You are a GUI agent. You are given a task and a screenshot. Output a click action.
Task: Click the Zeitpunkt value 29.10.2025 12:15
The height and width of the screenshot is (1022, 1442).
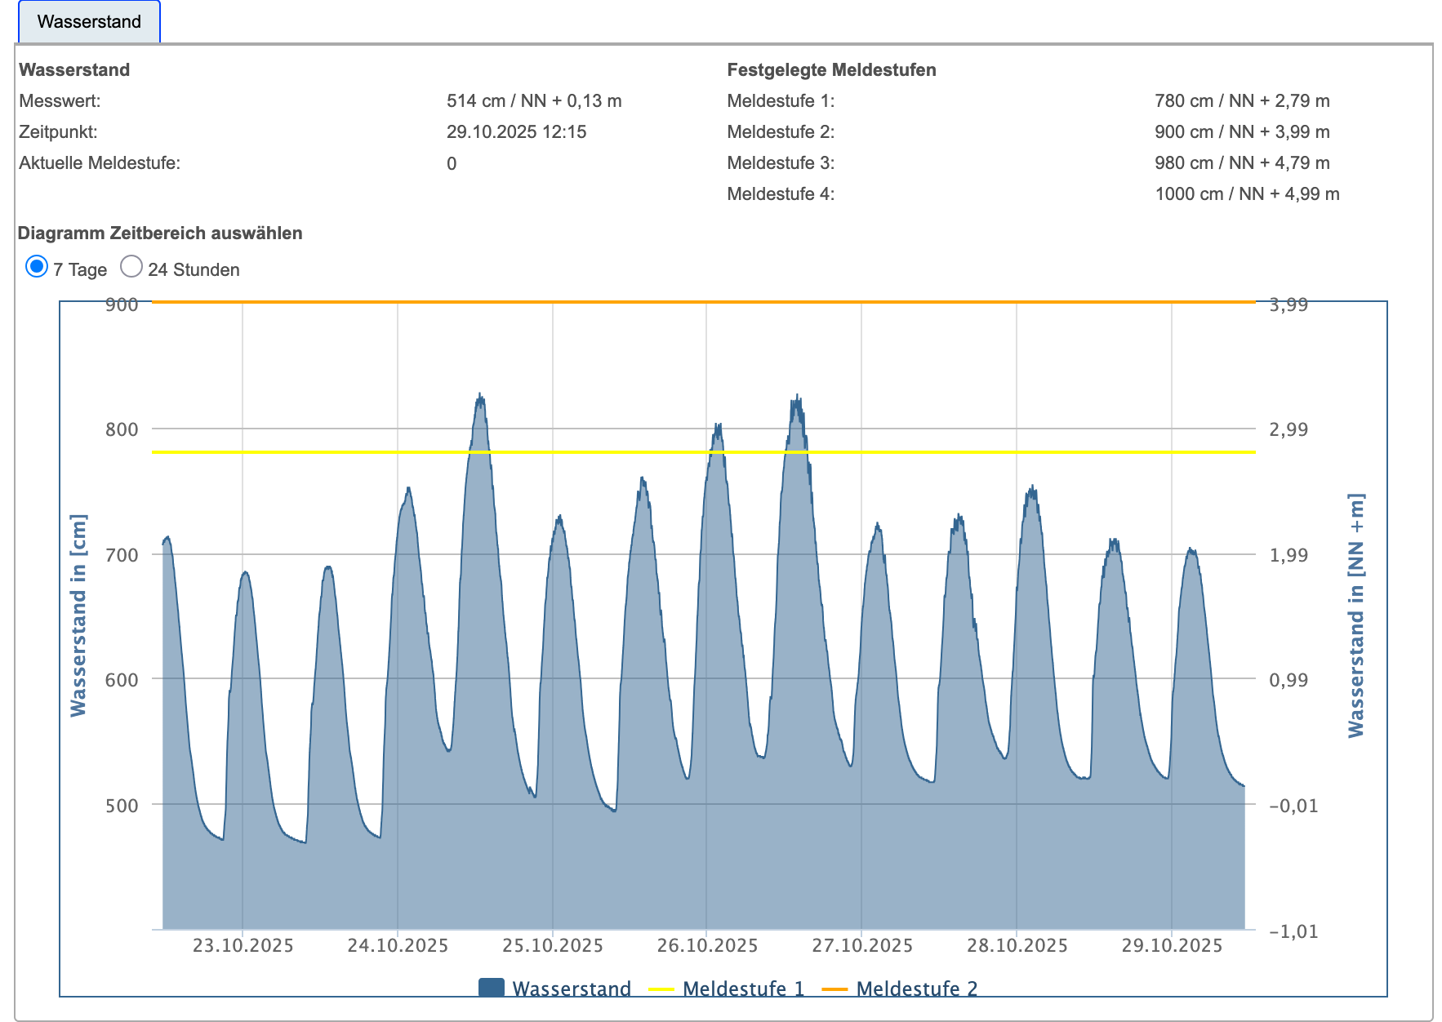tap(516, 132)
